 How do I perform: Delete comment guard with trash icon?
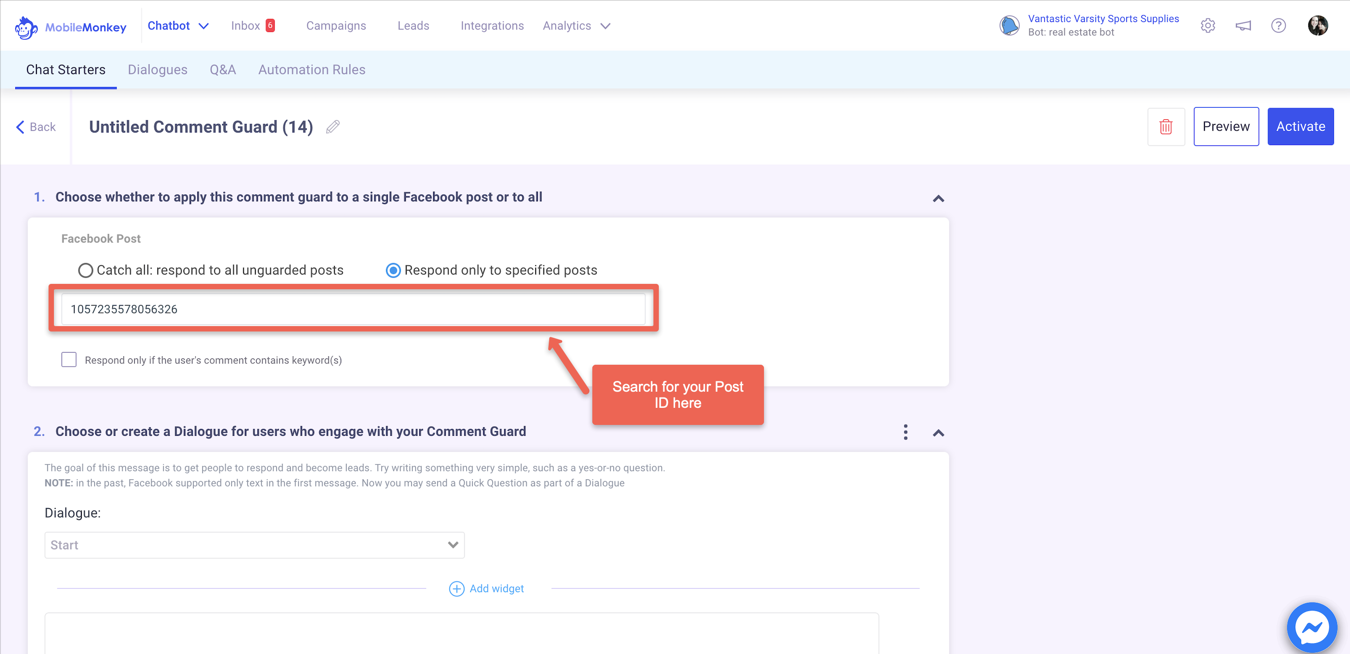point(1166,127)
